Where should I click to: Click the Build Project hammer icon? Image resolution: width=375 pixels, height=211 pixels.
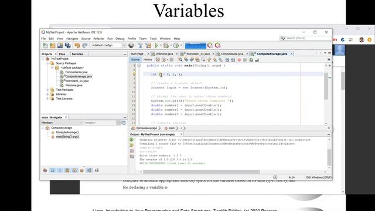point(141,45)
